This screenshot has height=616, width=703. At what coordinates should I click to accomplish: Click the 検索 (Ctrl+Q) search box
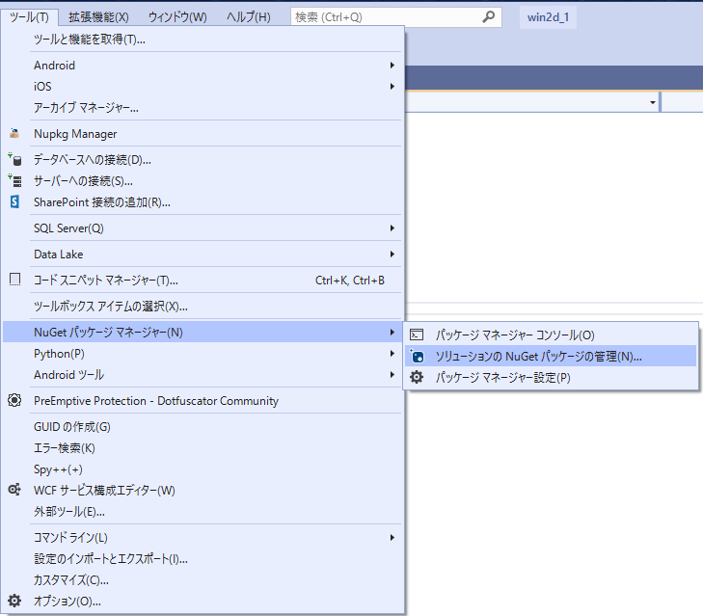[396, 17]
